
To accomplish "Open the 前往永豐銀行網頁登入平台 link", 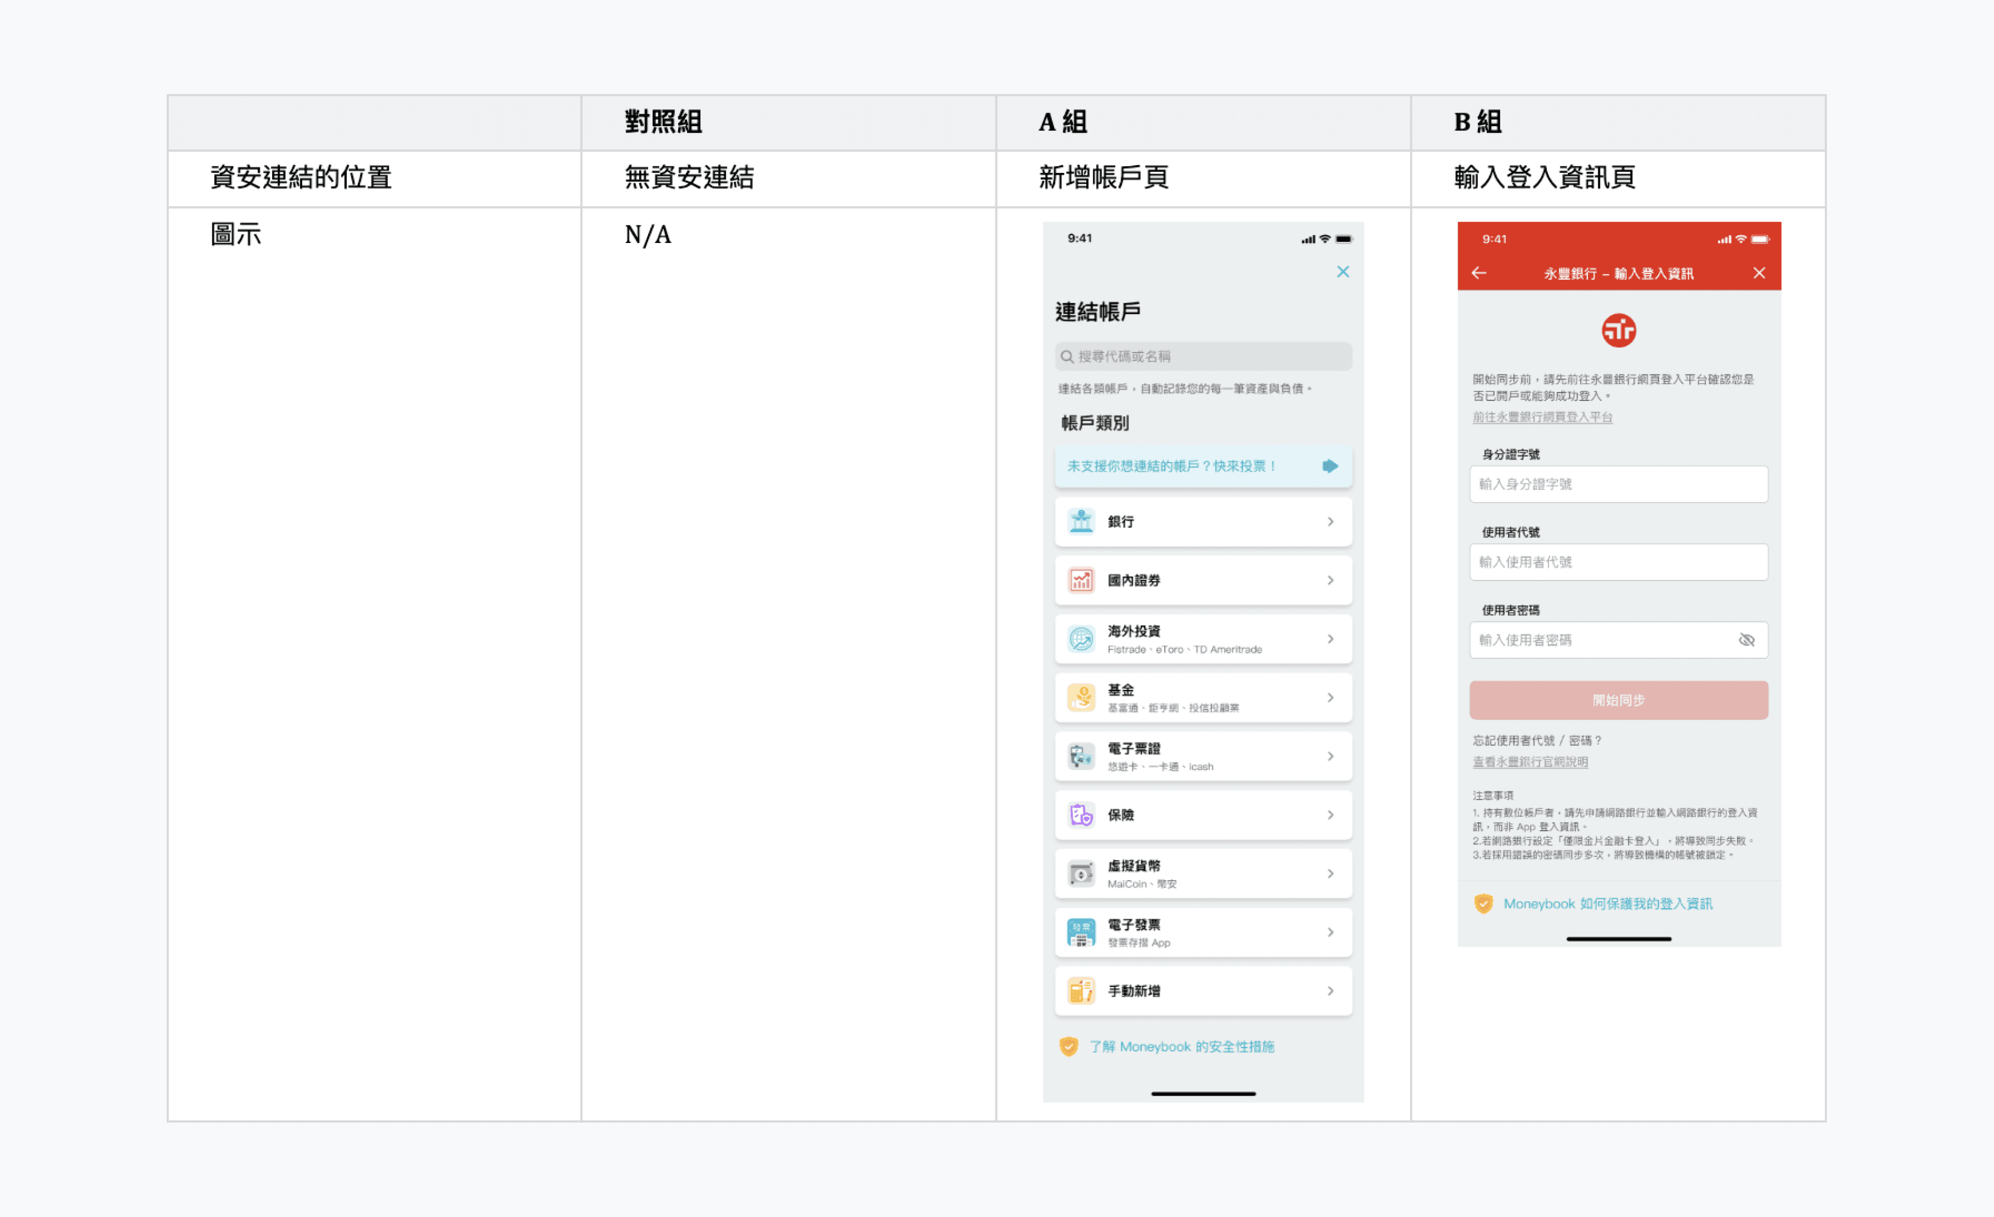I will pyautogui.click(x=1542, y=417).
